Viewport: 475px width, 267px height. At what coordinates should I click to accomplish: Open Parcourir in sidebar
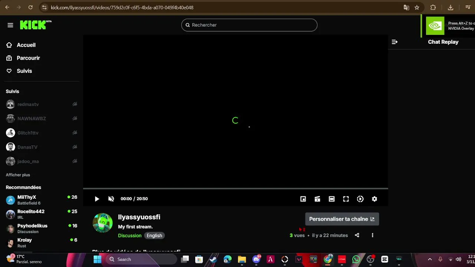point(23,58)
